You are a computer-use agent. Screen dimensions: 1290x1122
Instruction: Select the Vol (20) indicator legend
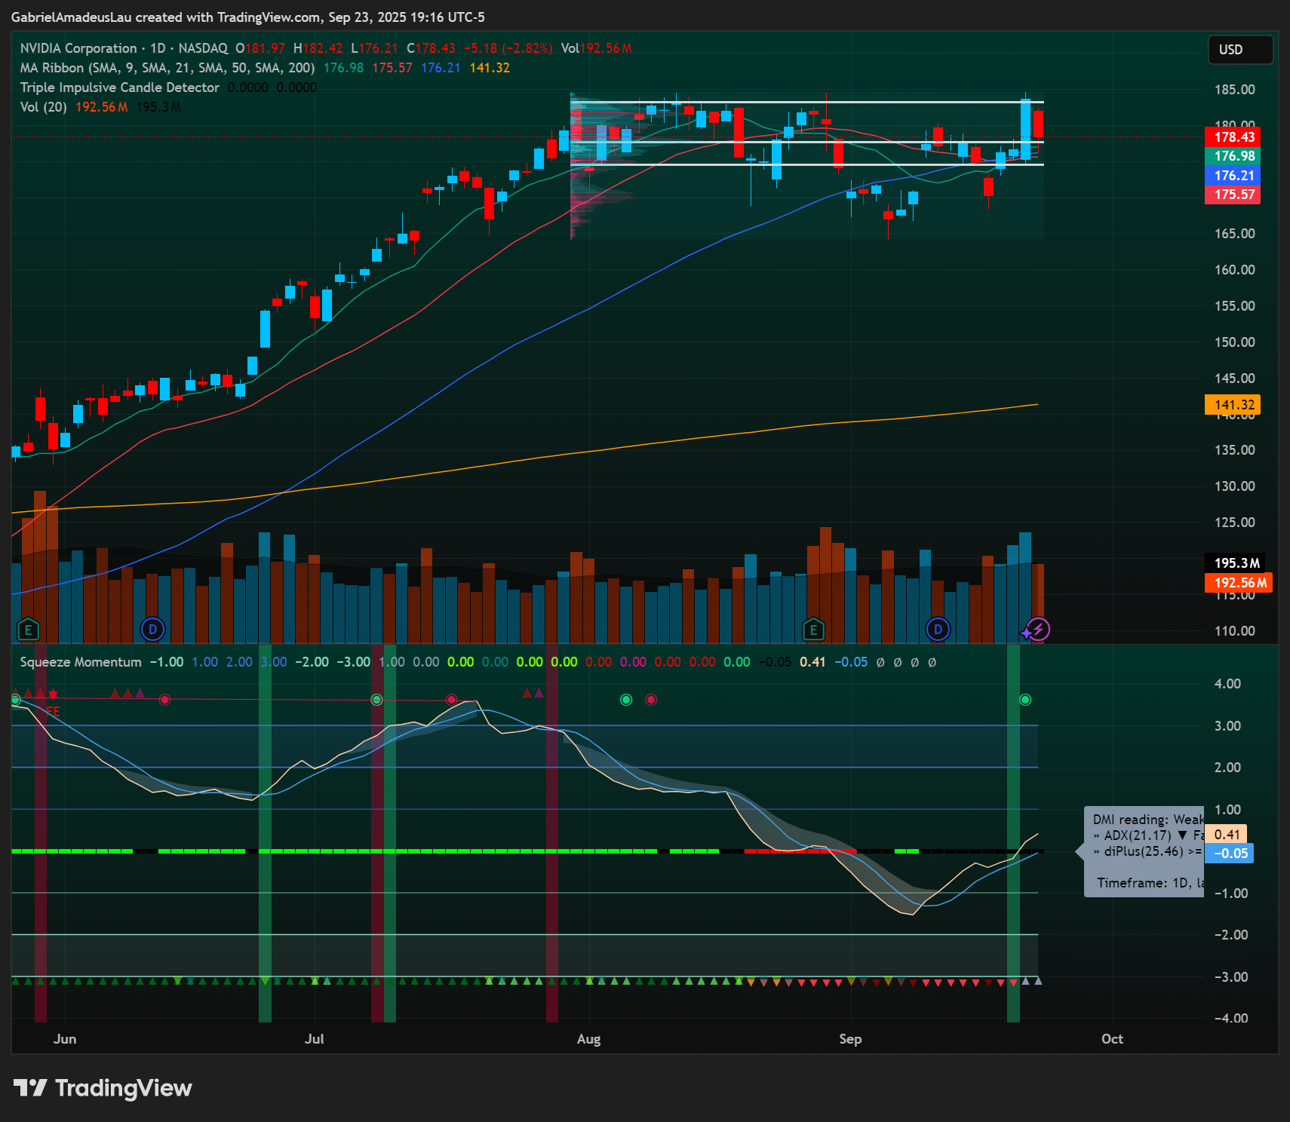coord(43,107)
